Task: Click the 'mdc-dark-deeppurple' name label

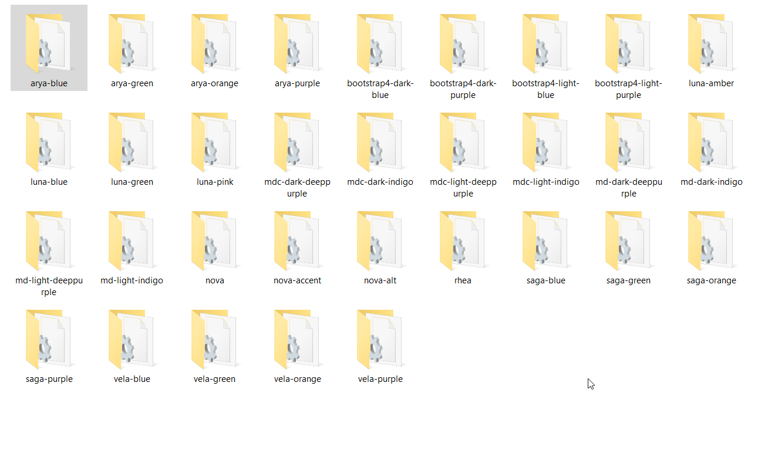Action: [297, 188]
